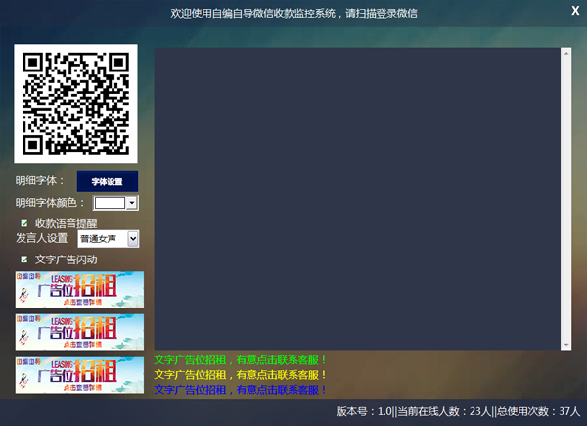The height and width of the screenshot is (426, 587).
Task: Click the blue 文字广告位招租 text link
Action: point(240,390)
